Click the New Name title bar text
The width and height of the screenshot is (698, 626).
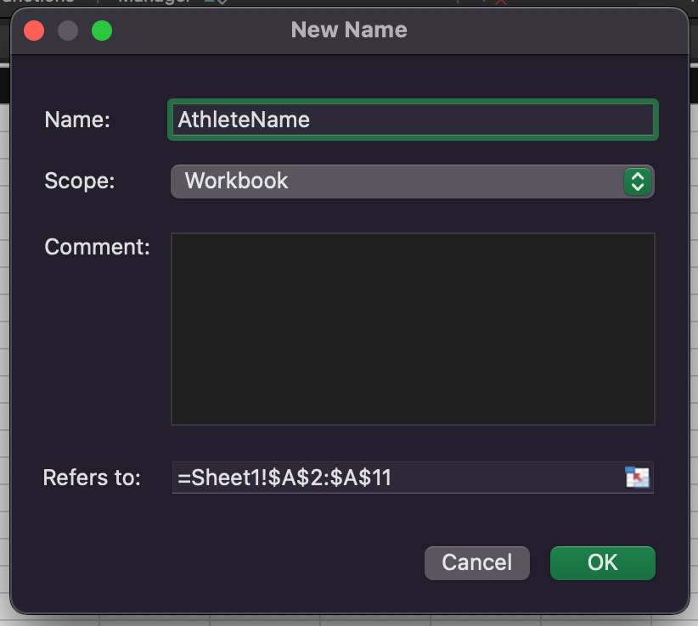[x=349, y=30]
